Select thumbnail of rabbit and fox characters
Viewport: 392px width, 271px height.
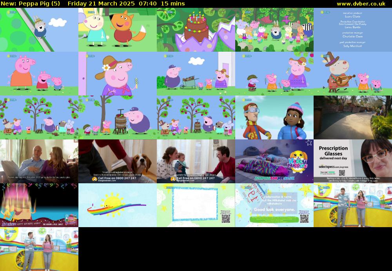click(x=118, y=30)
